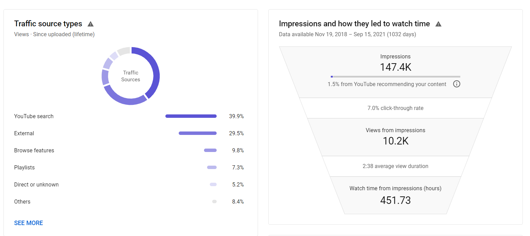This screenshot has width=530, height=236.
Task: Click warning icon beside Traffic source types
Action: [x=91, y=24]
